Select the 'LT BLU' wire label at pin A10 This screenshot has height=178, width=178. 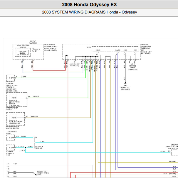coord(24,137)
